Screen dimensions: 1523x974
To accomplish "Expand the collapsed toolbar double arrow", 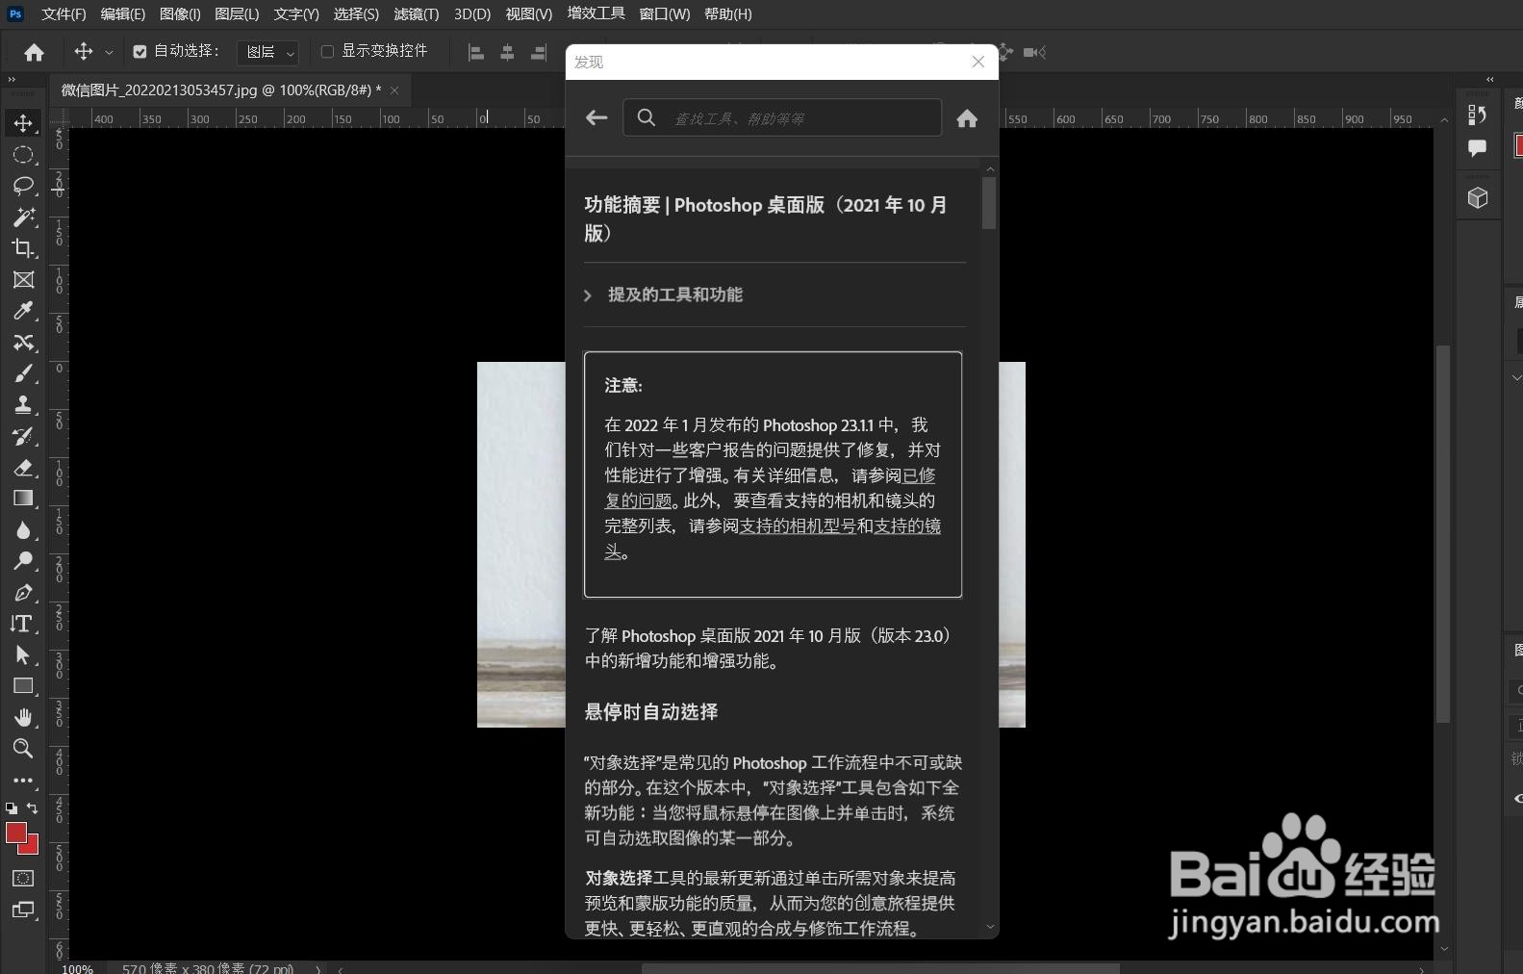I will [13, 80].
